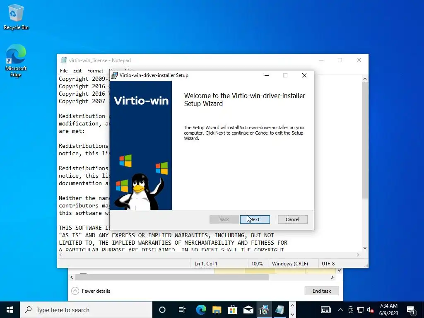
Task: Collapse Task Manager with Fewer details
Action: (91, 291)
